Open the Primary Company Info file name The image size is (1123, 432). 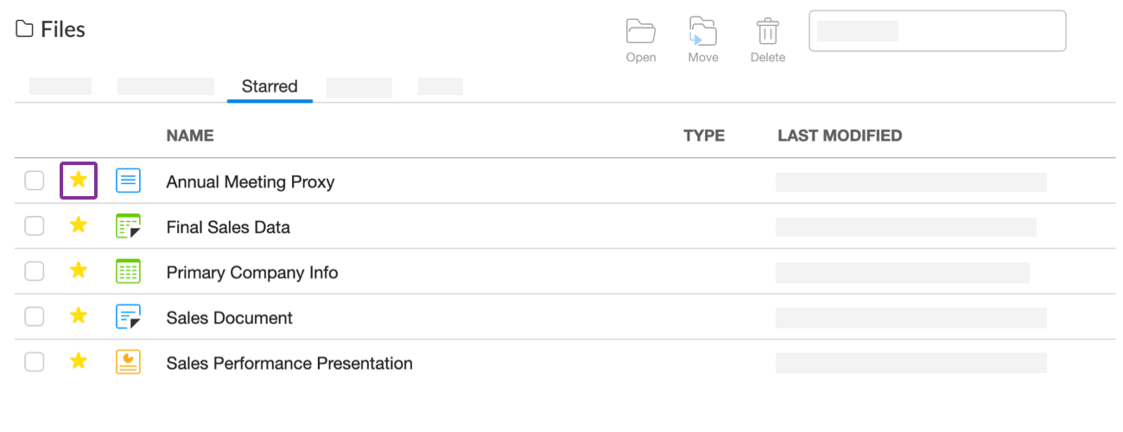[x=252, y=273]
